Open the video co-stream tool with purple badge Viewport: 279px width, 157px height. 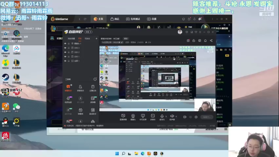click(68, 100)
